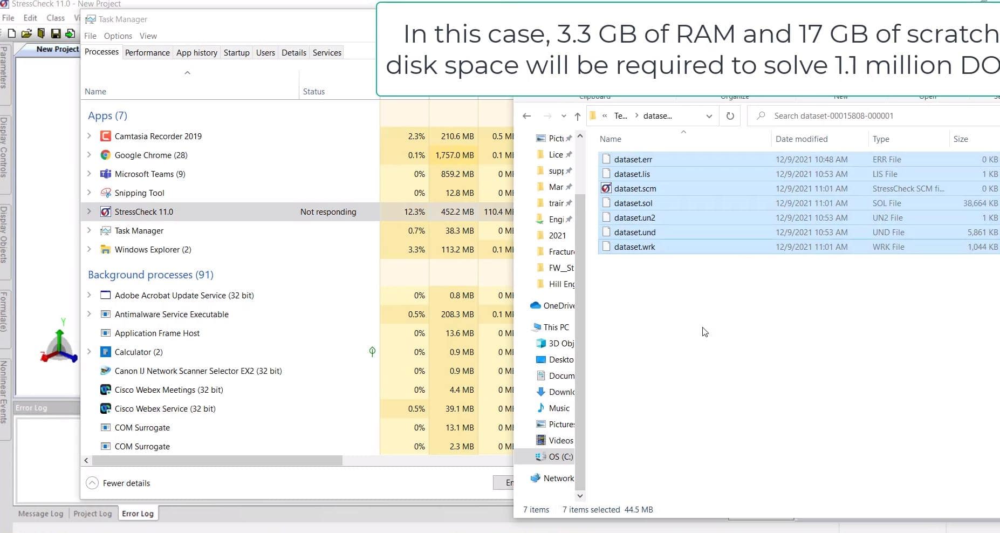The image size is (1000, 533).
Task: Click the Explorer refresh icon
Action: point(730,116)
